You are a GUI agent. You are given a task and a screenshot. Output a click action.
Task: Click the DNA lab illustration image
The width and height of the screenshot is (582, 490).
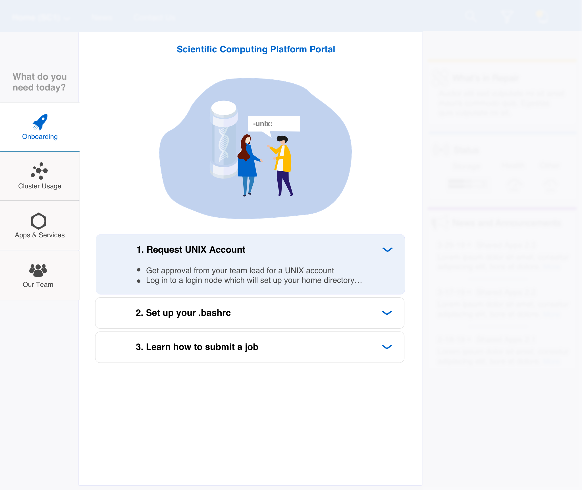[x=255, y=149]
